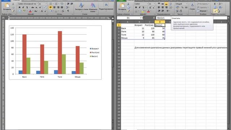Cut selection in the Word ribbon
The height and width of the screenshot is (130, 231).
click(x=13, y=4)
